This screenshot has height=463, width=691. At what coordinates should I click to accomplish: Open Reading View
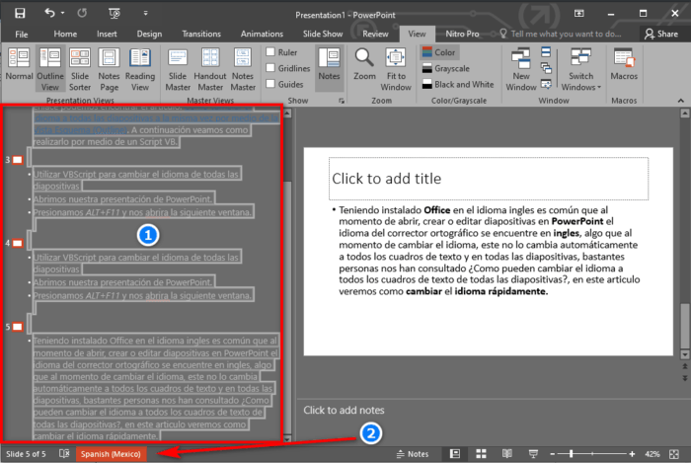click(140, 69)
